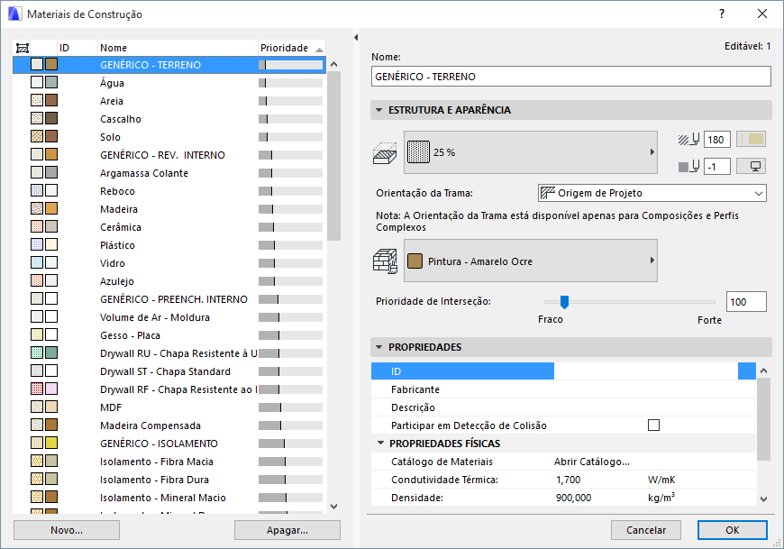Click the foreground pen number field 180
784x549 pixels.
coord(717,140)
